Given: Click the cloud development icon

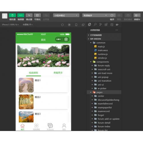Looking at the screenshot, I should tap(46, 15).
